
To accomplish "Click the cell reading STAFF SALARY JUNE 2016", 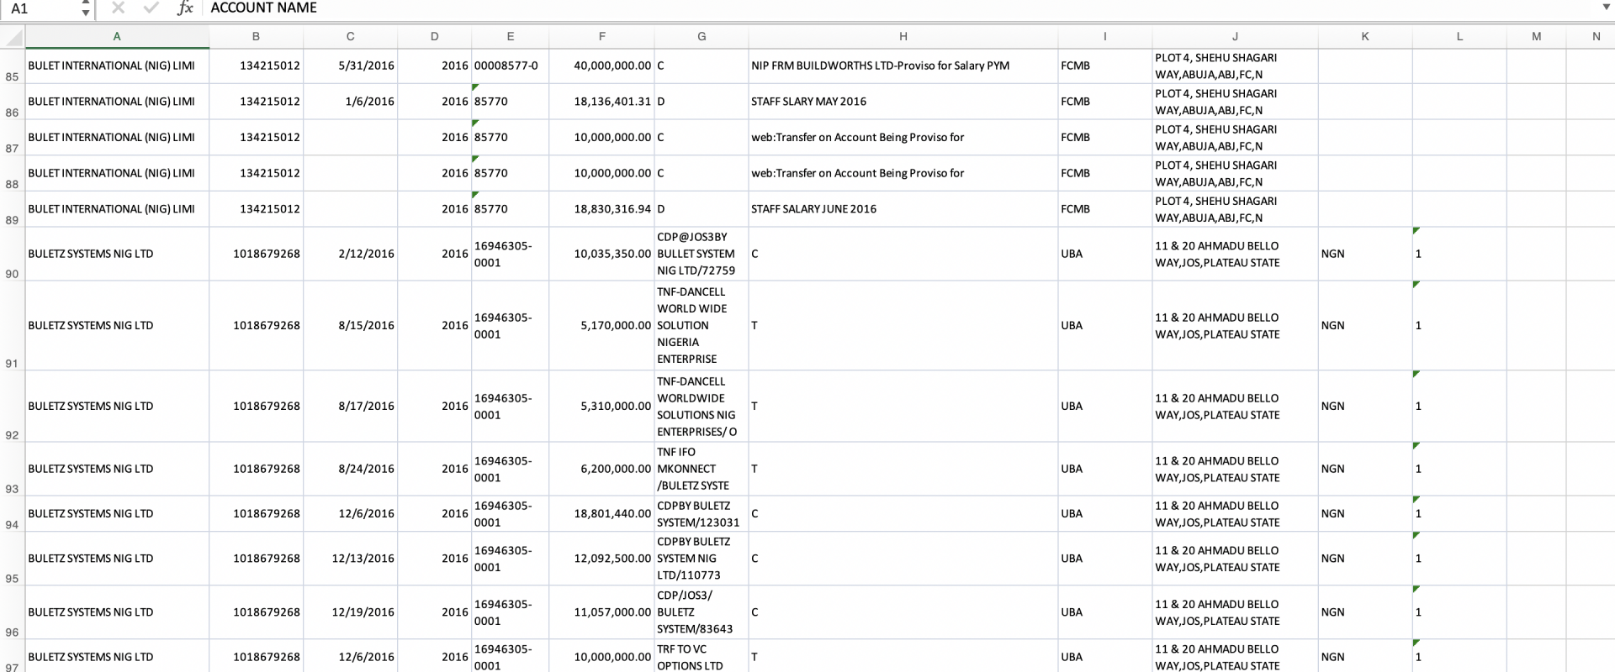I will [x=903, y=209].
